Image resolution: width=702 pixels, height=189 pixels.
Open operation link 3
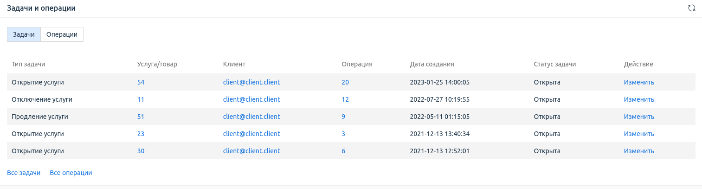[x=343, y=134]
